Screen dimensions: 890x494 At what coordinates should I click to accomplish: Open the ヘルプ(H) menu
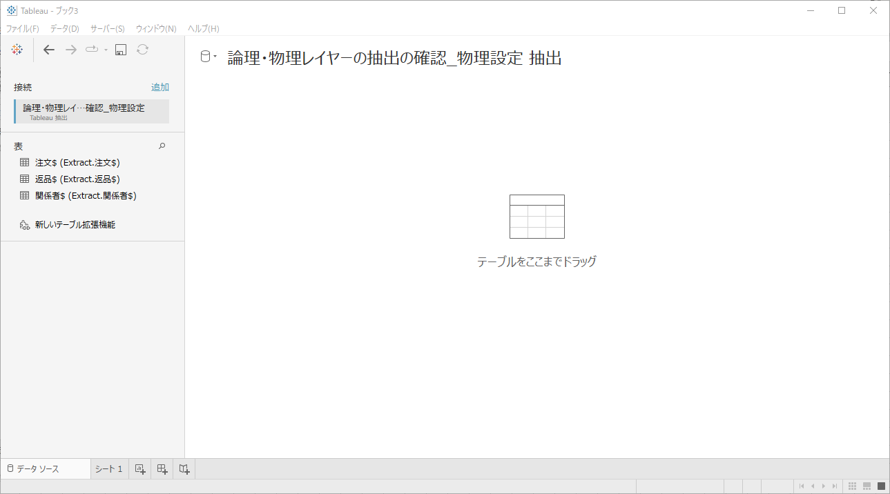pos(204,28)
